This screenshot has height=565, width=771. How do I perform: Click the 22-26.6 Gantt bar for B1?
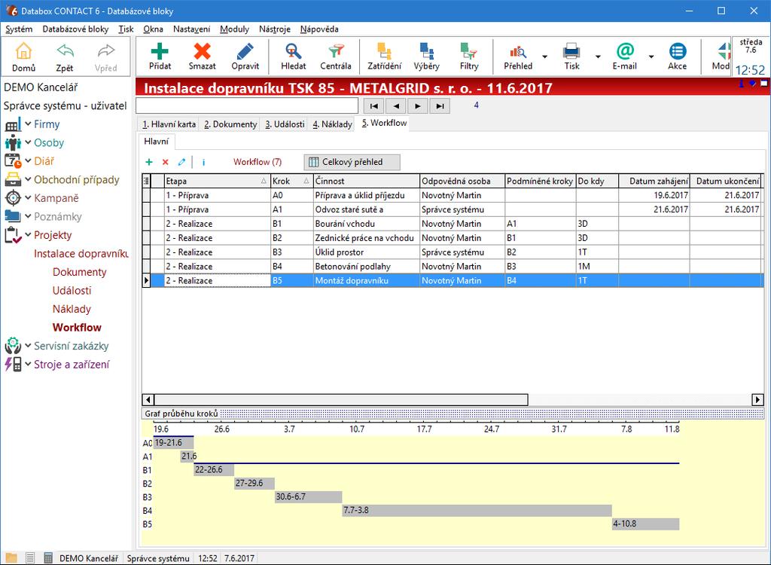(x=214, y=469)
